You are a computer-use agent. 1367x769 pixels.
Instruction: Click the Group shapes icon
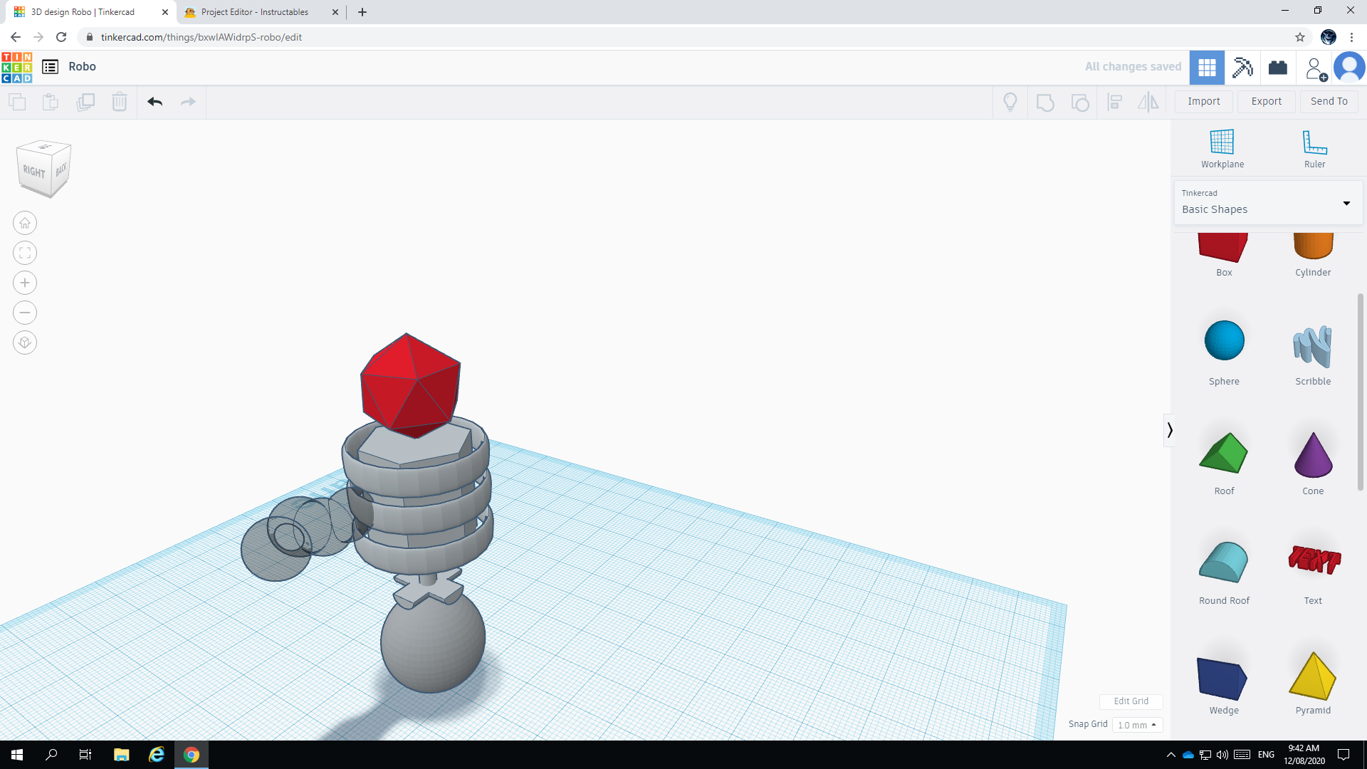click(1045, 103)
